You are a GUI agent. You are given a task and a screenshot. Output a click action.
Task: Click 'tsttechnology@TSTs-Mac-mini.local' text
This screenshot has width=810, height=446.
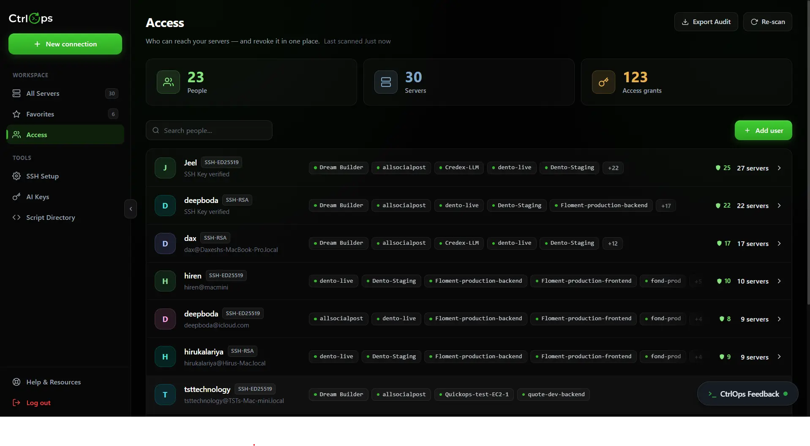[x=234, y=401]
